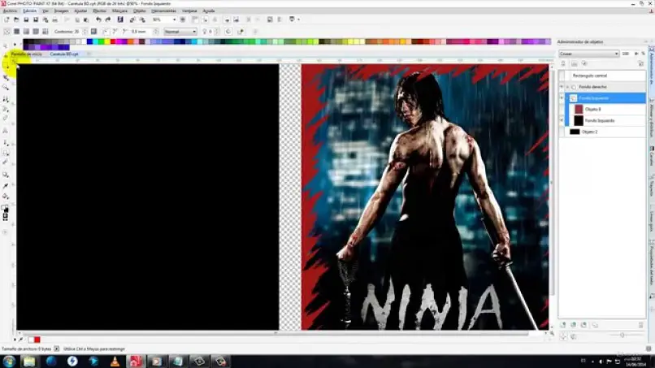Click the Save icon in toolbar
The height and width of the screenshot is (368, 655).
26,19
